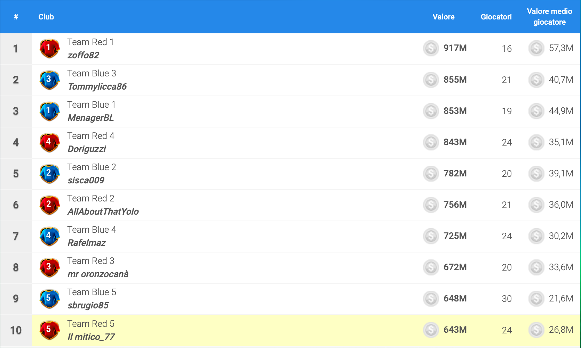Click the Team Red 3 jersey badge

click(49, 267)
